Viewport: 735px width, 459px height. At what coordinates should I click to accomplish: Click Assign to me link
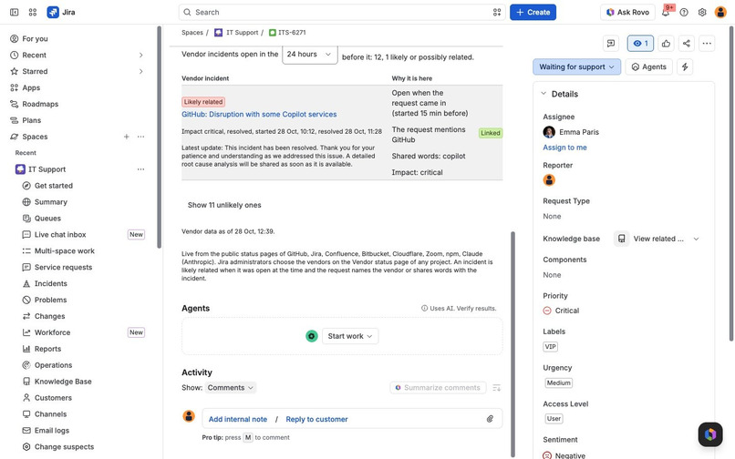coord(564,148)
